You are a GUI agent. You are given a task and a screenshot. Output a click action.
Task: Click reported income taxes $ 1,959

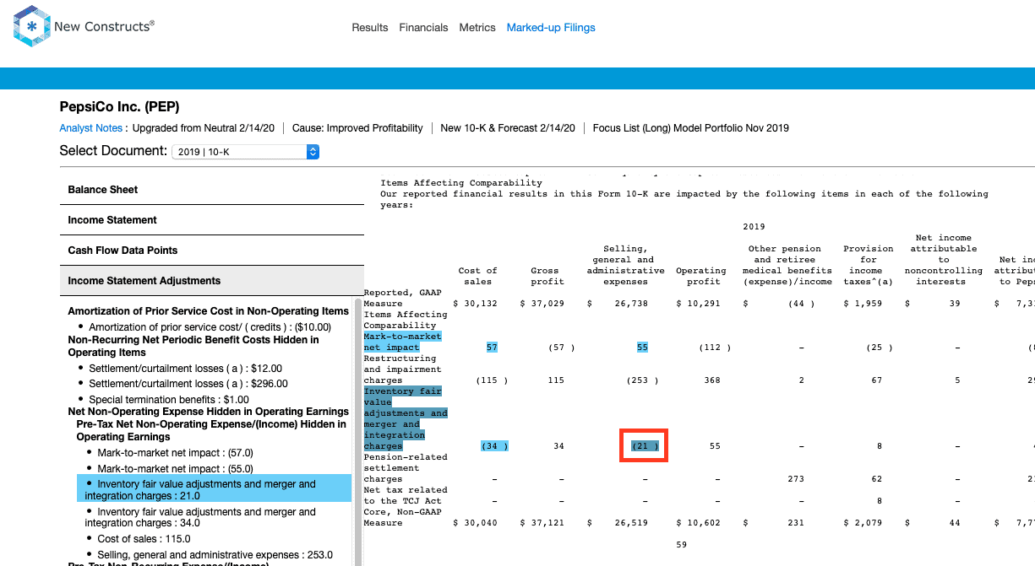coord(863,304)
